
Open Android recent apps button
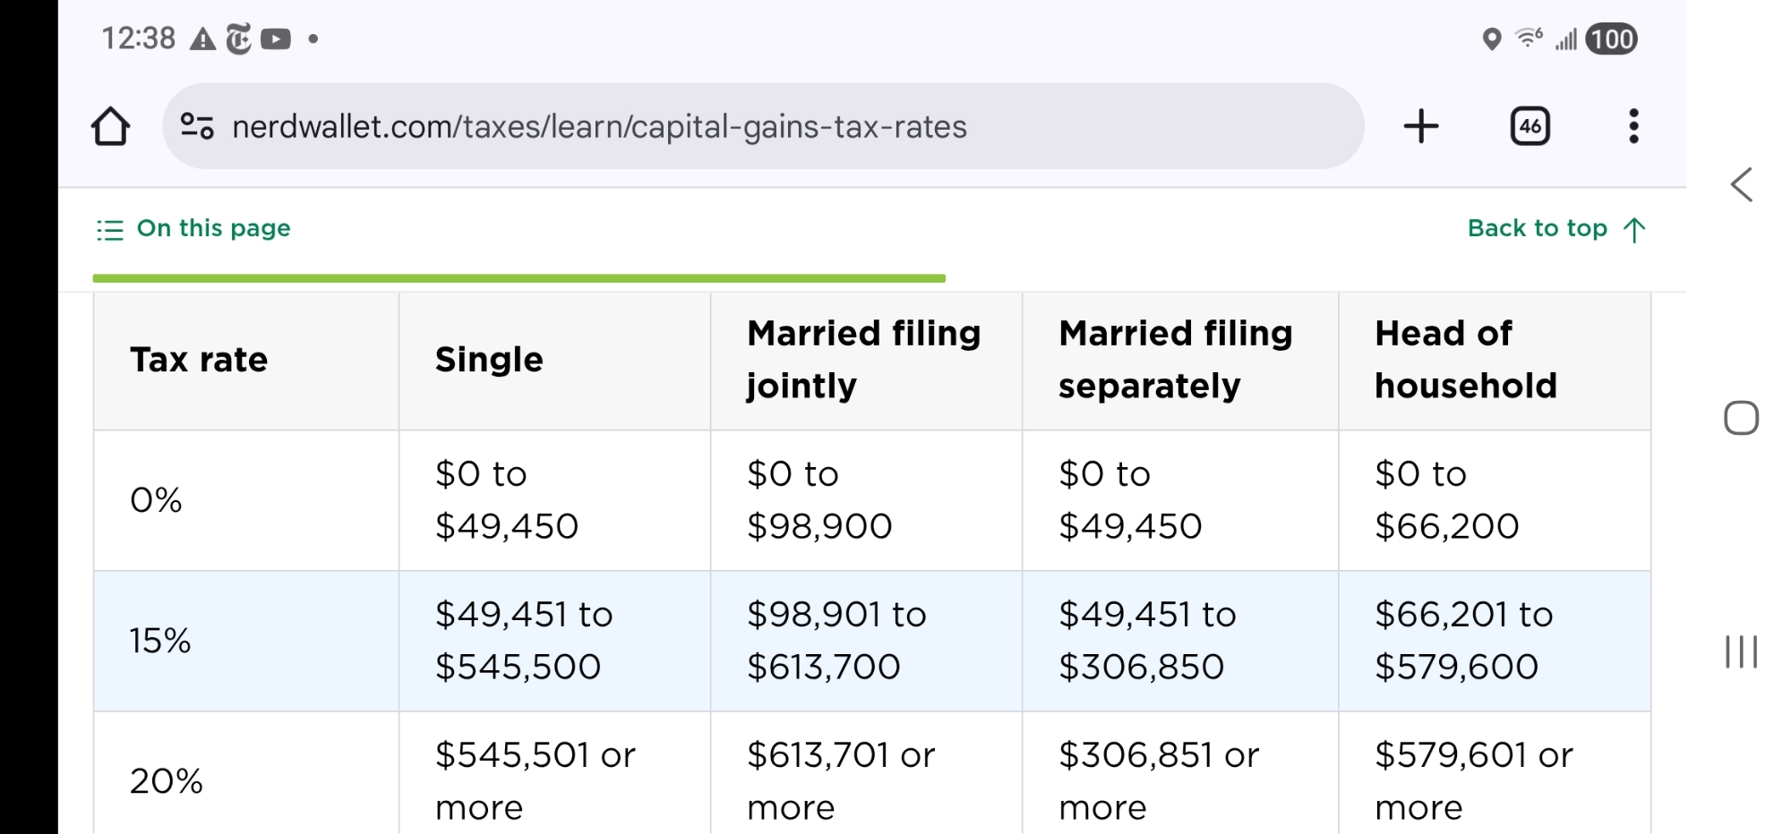click(x=1741, y=651)
